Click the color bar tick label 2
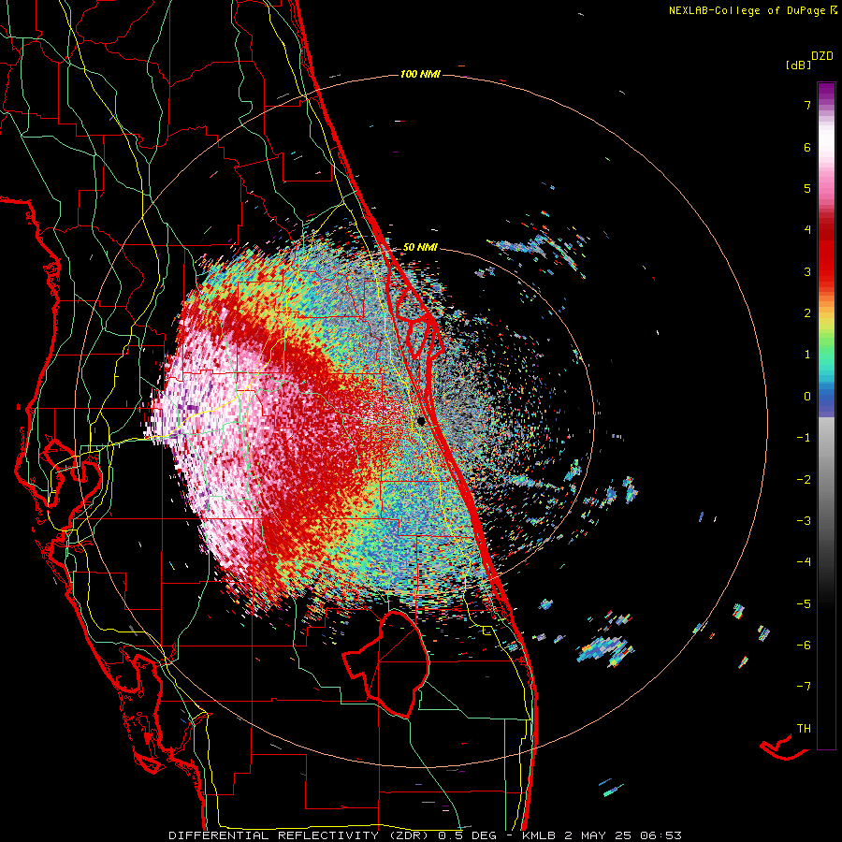Viewport: 842px width, 842px height. click(x=807, y=313)
